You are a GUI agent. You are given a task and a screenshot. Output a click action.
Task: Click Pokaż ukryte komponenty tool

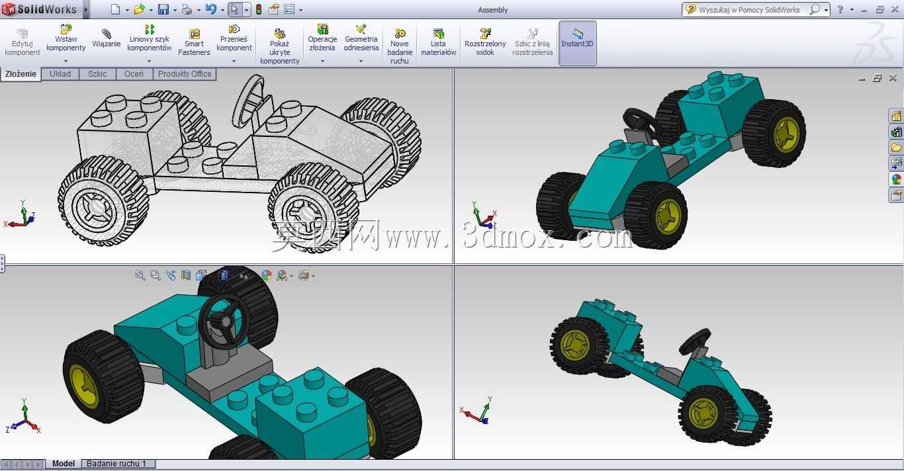click(x=280, y=46)
